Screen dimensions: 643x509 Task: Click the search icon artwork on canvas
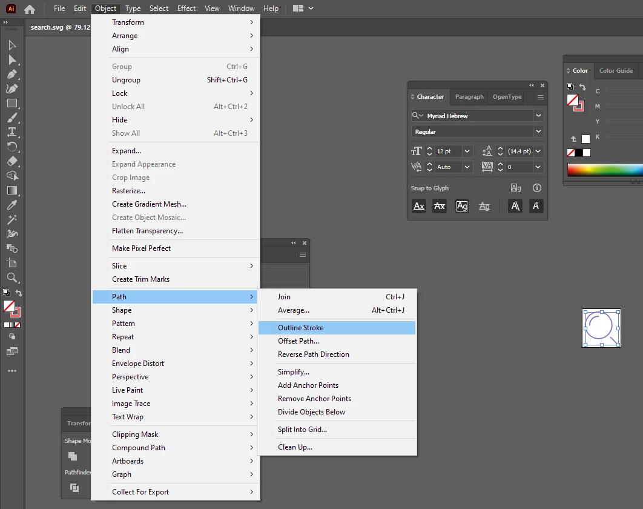pos(601,328)
